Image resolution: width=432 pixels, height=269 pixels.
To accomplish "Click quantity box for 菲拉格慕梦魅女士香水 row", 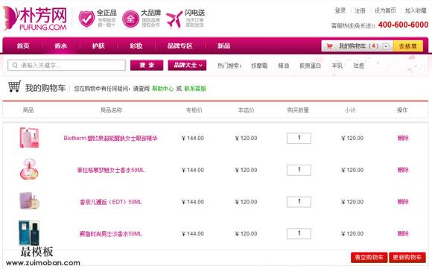I will [299, 170].
